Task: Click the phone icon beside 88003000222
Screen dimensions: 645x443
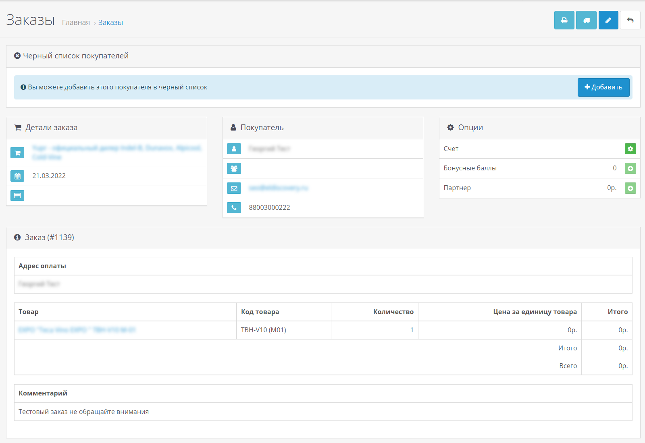Action: coord(234,207)
